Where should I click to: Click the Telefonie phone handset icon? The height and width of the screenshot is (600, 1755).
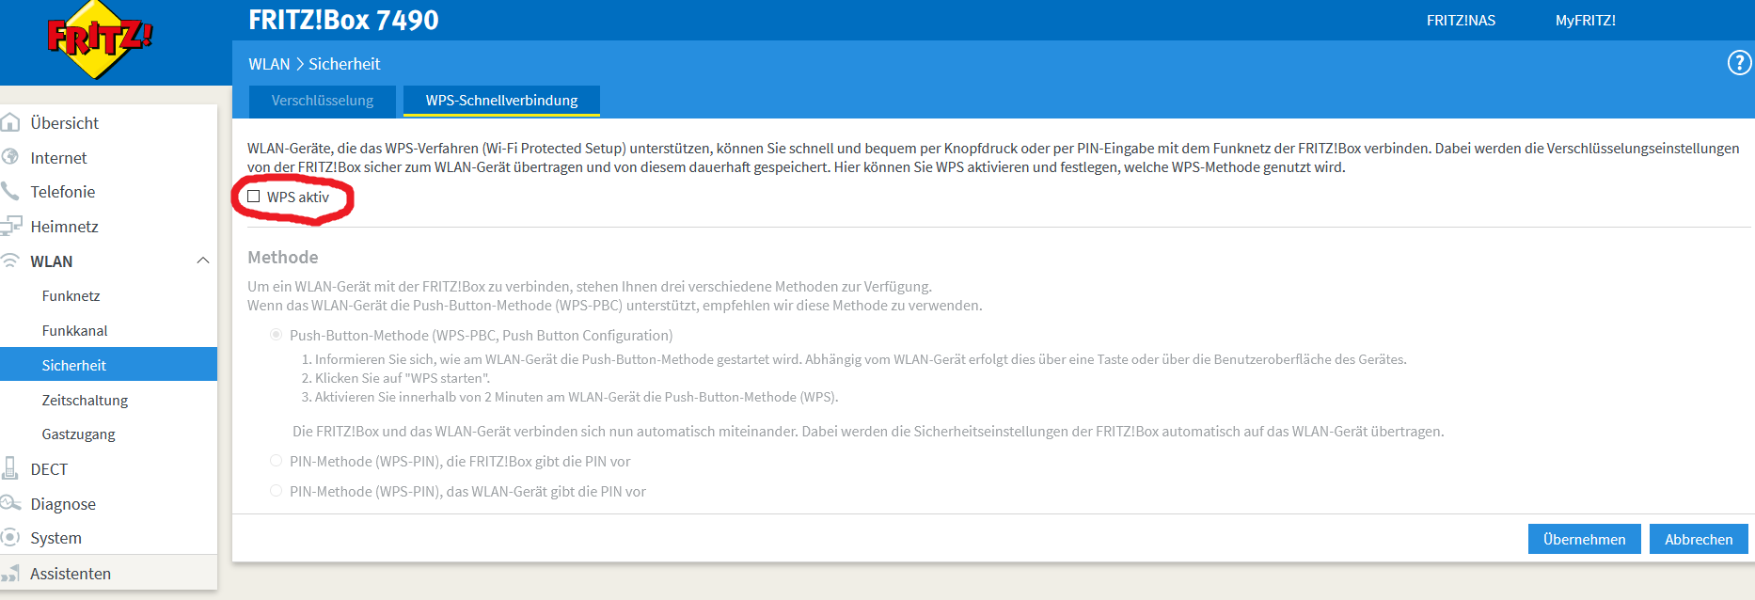pyautogui.click(x=10, y=191)
